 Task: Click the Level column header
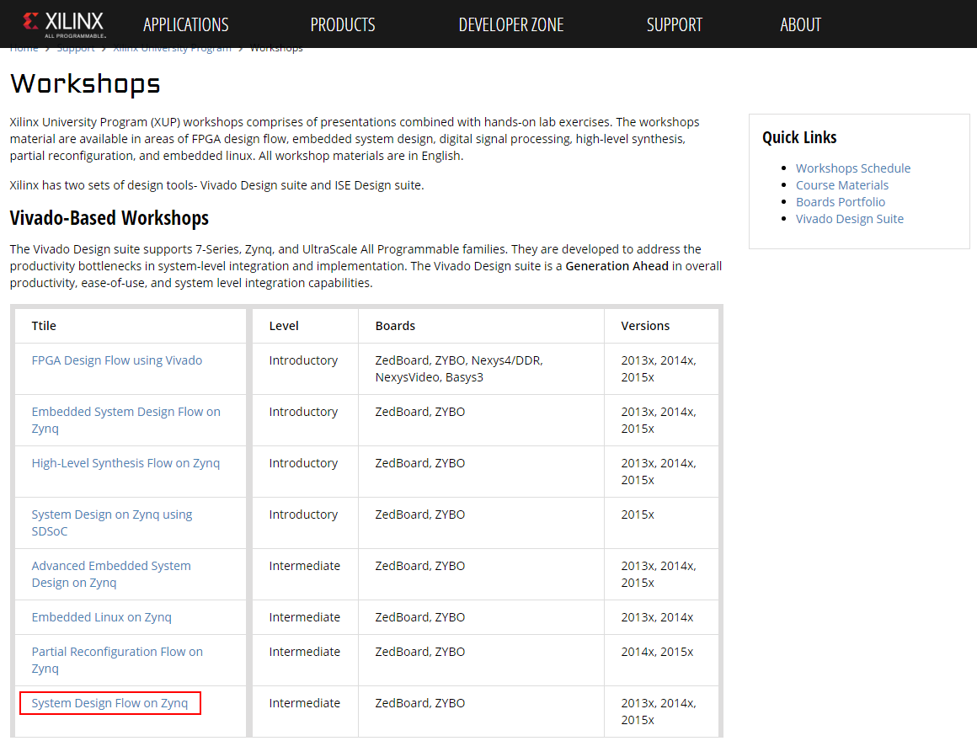pyautogui.click(x=284, y=326)
